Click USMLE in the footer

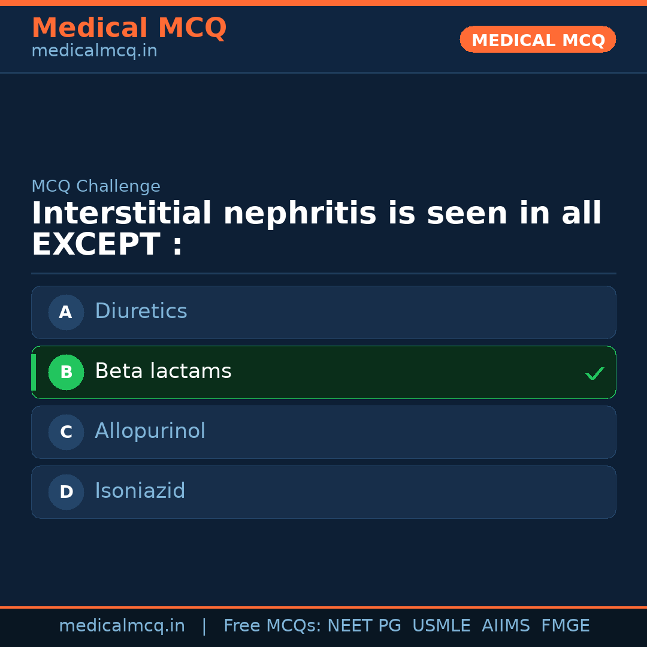coord(441,626)
